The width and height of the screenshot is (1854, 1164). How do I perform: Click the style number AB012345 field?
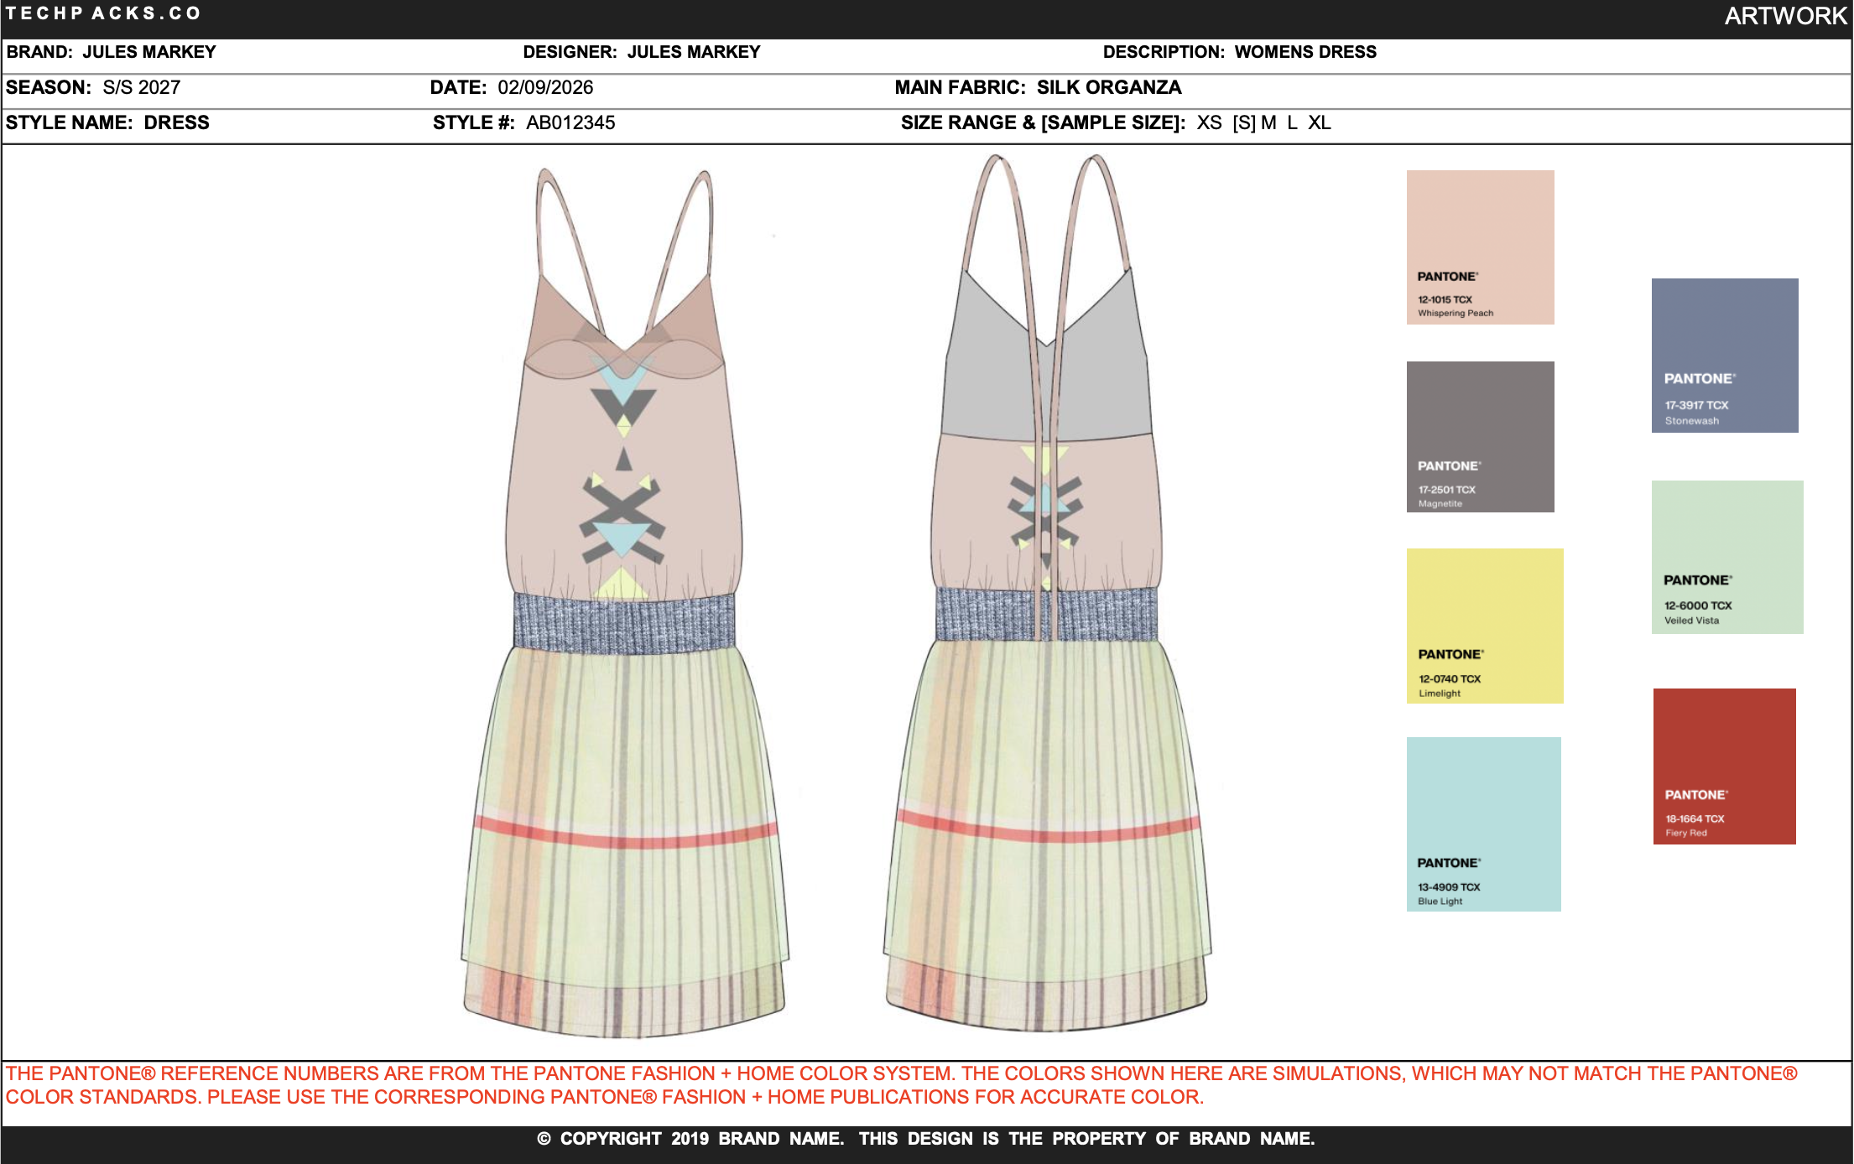pyautogui.click(x=570, y=122)
